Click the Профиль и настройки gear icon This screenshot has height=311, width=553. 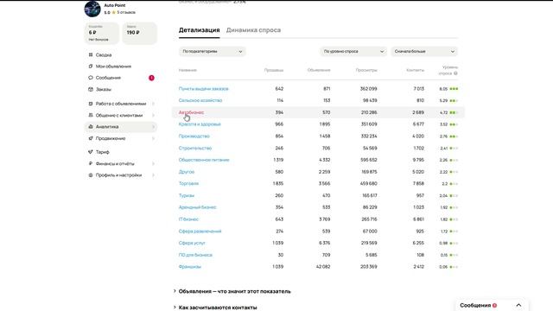[91, 175]
